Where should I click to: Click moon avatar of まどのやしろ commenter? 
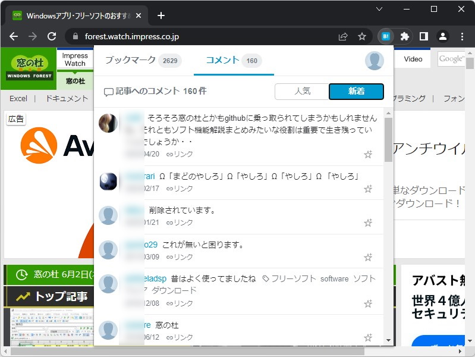pos(108,181)
